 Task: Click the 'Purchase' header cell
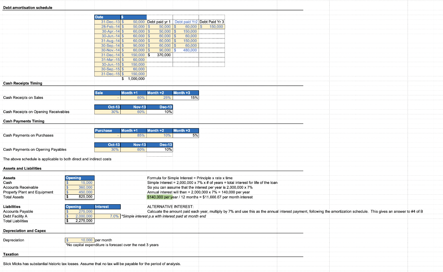click(107, 130)
